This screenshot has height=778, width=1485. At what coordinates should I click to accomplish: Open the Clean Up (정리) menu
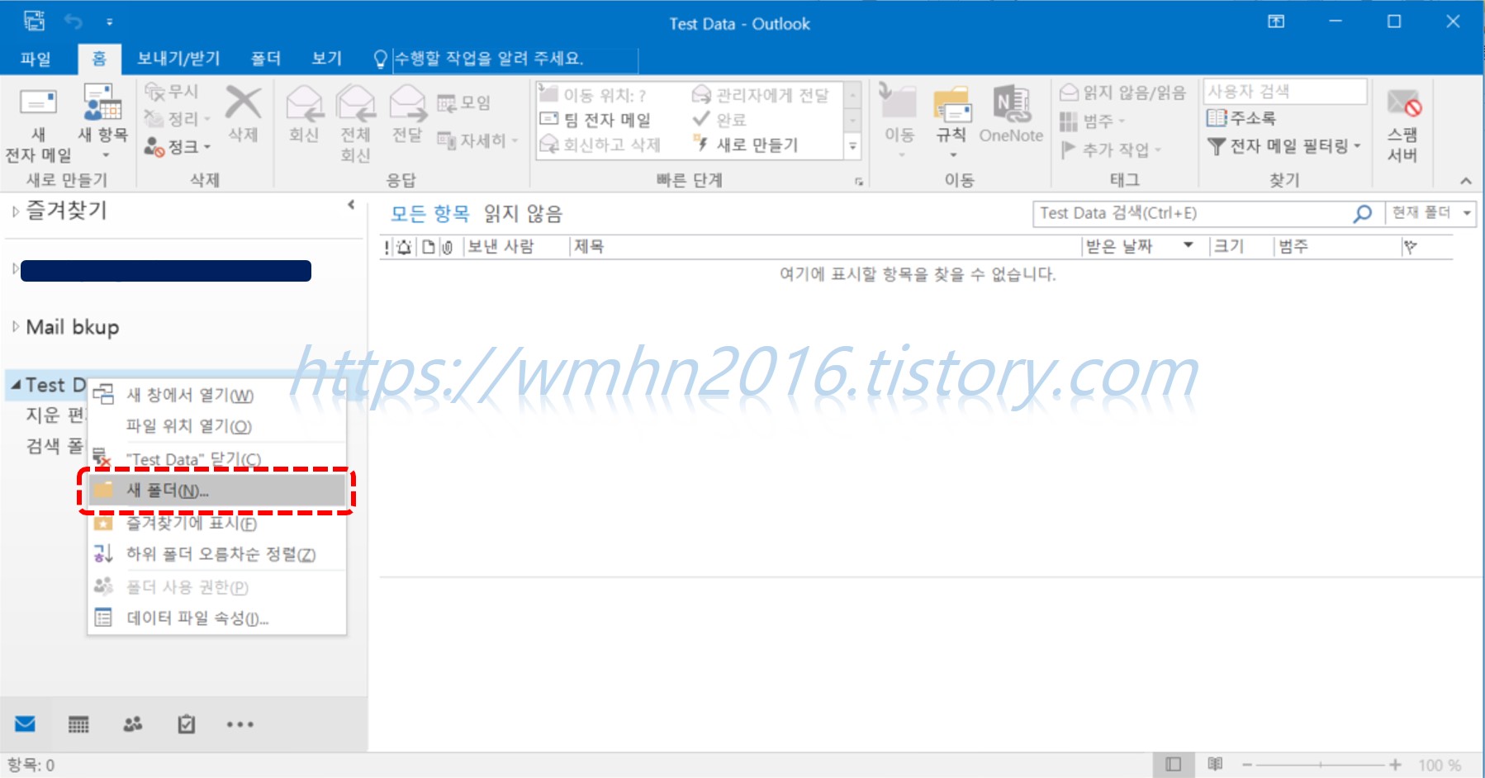point(178,119)
